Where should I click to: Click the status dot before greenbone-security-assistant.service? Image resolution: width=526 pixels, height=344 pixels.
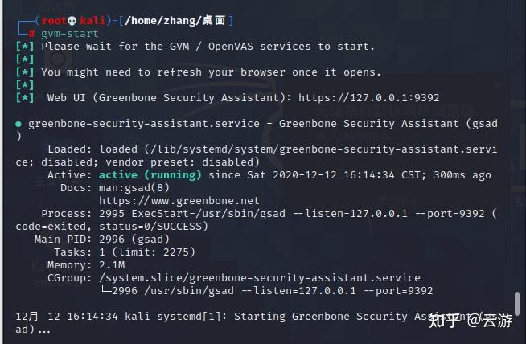pos(18,124)
